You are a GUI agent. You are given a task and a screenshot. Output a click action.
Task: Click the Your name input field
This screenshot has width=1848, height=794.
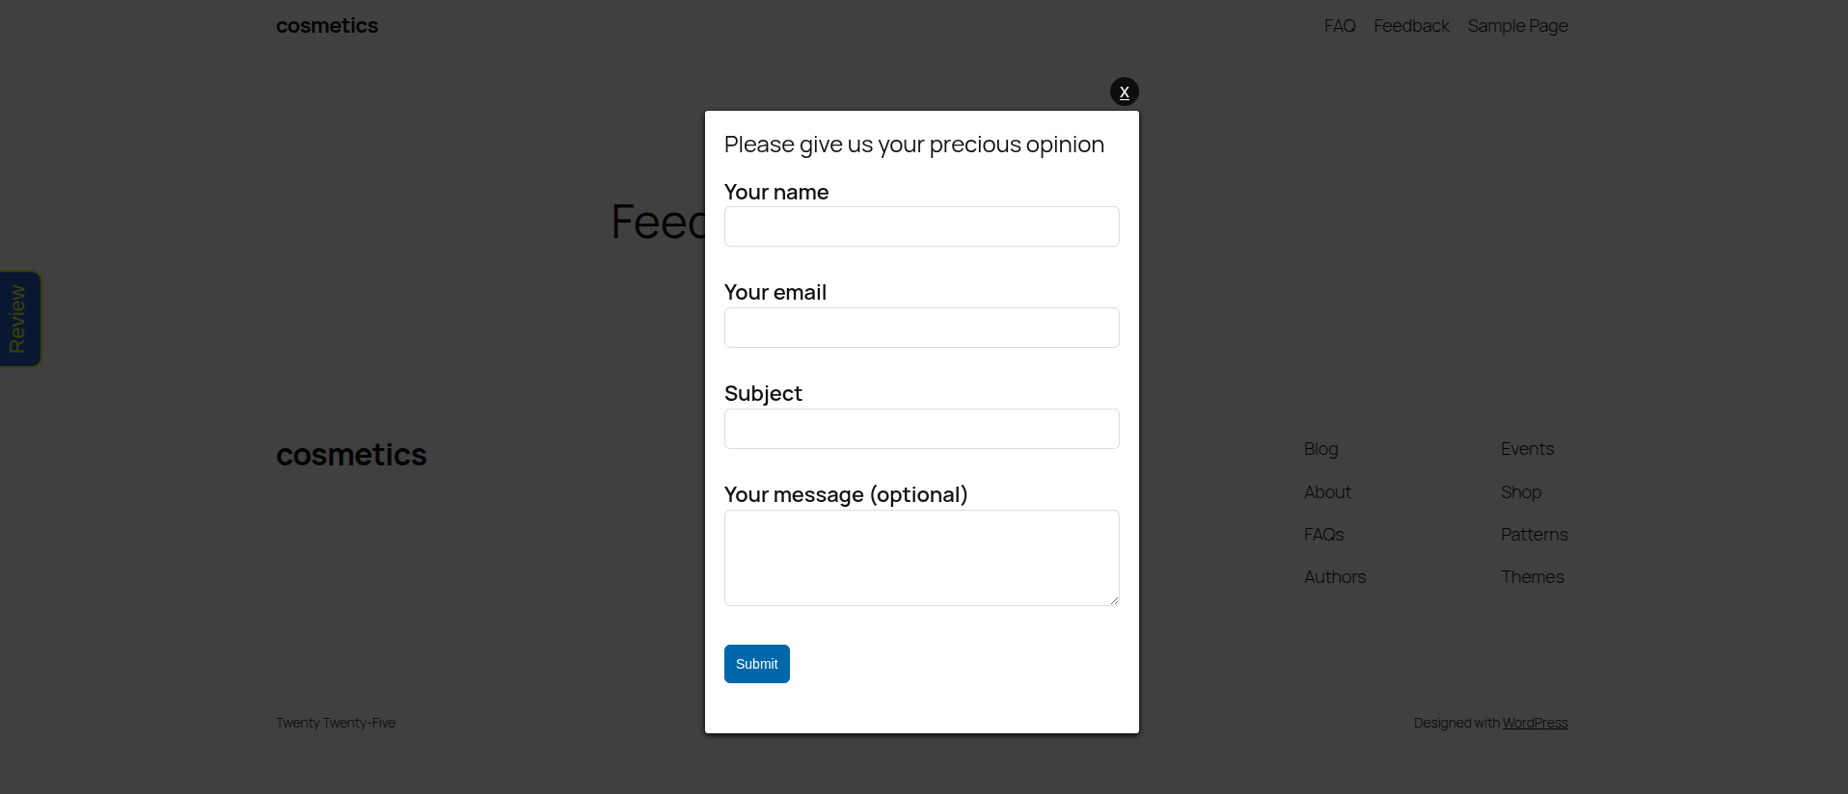[921, 226]
